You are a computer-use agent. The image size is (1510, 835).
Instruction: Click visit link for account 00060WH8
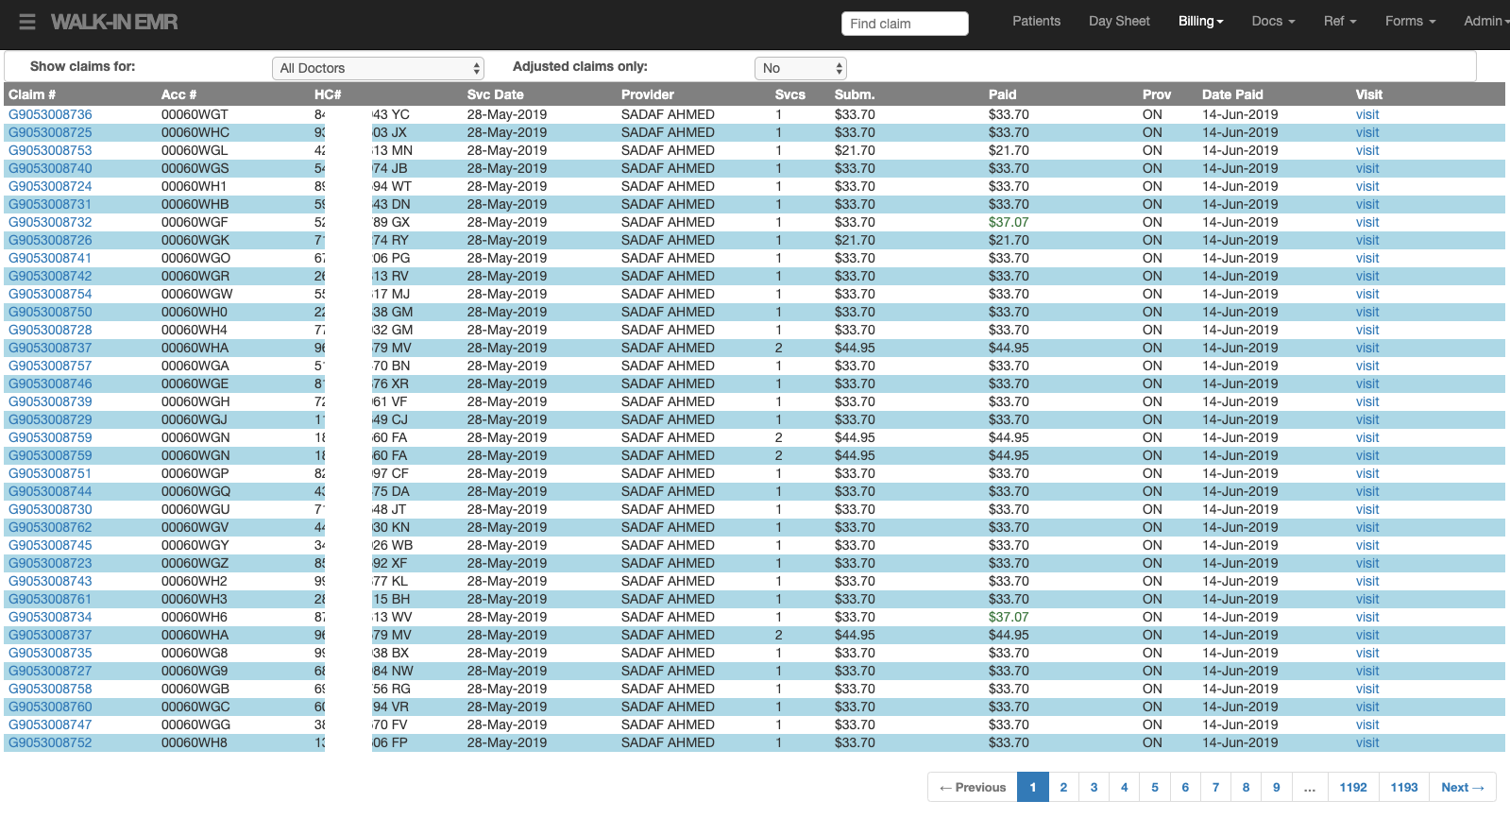[x=1367, y=742]
